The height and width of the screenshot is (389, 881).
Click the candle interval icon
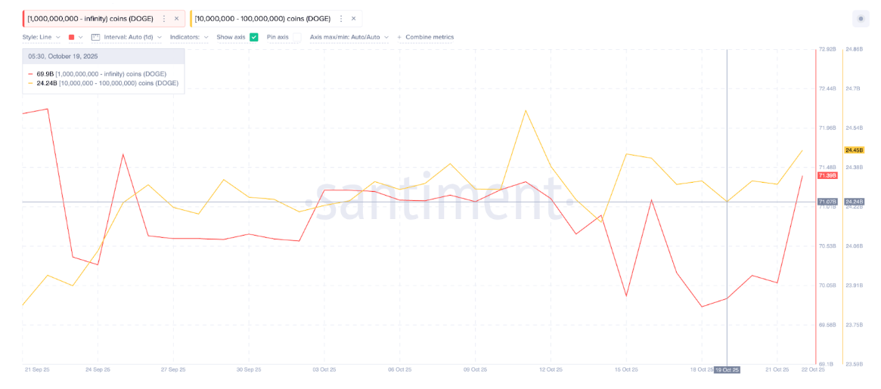click(95, 37)
